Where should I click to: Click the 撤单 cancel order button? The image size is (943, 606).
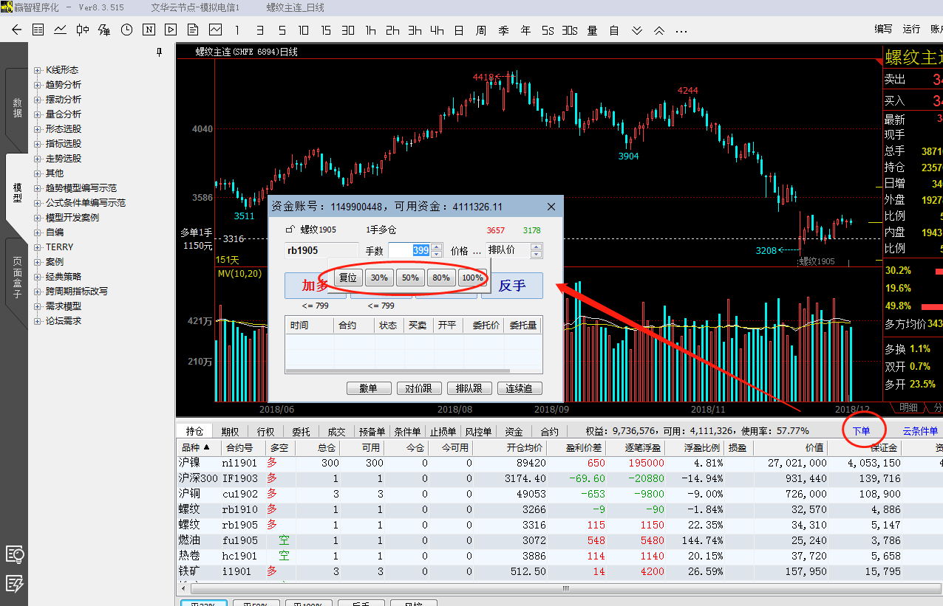click(369, 389)
